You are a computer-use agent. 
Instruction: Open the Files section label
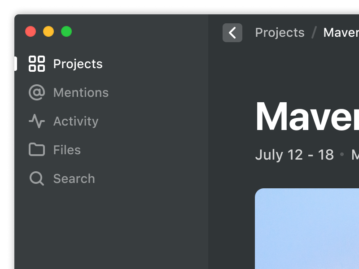click(x=67, y=150)
